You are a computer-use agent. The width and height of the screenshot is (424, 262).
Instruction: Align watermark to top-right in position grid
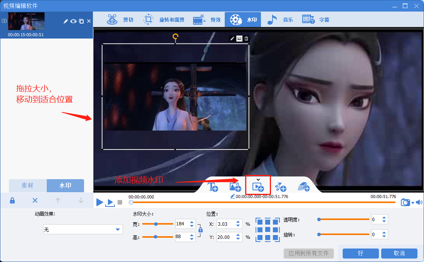(276, 222)
